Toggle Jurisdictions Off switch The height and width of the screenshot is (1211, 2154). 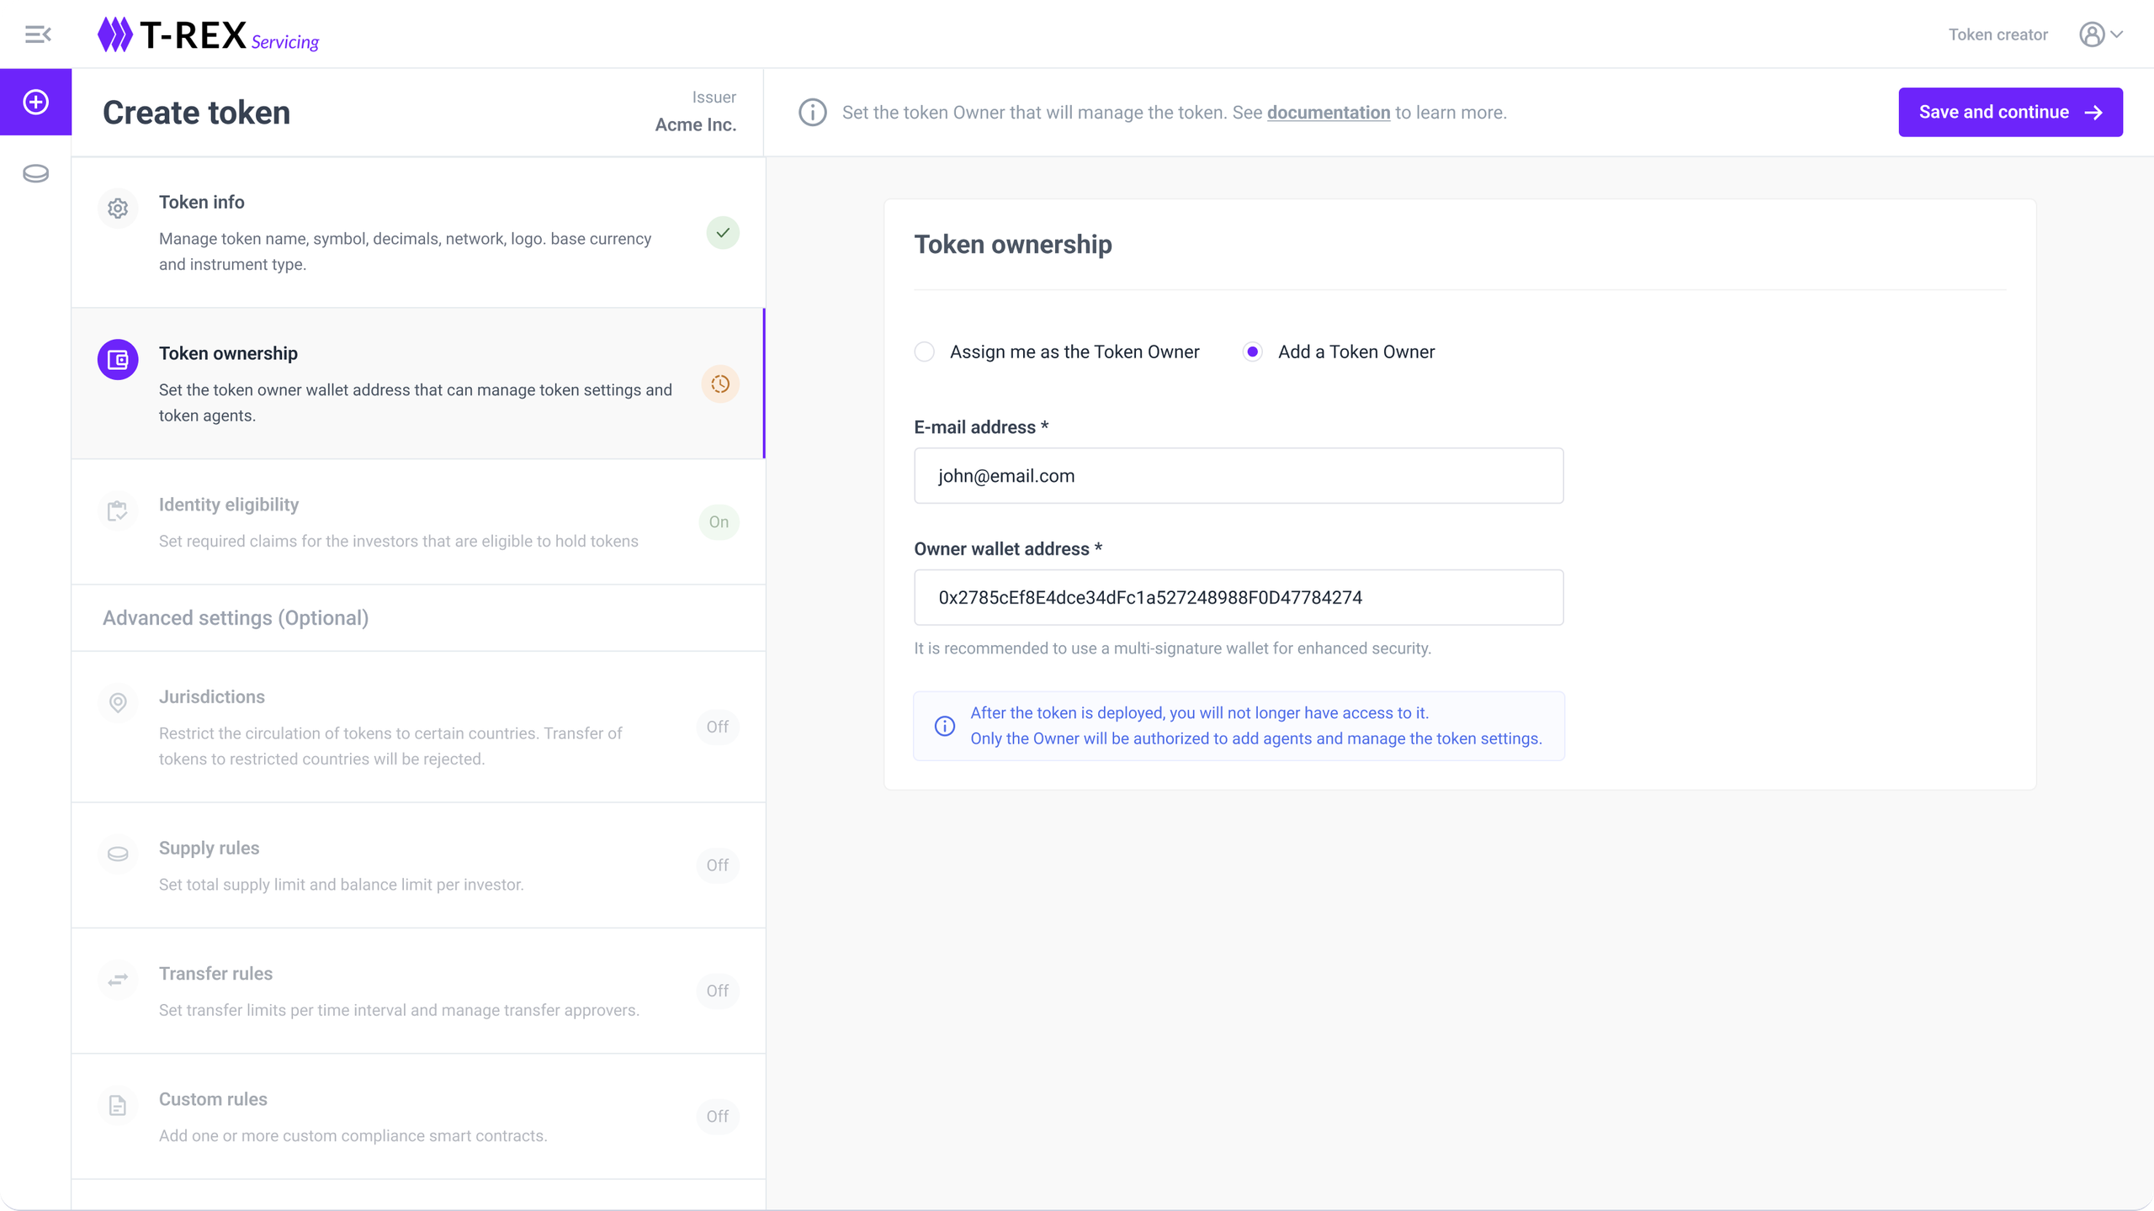pyautogui.click(x=717, y=727)
